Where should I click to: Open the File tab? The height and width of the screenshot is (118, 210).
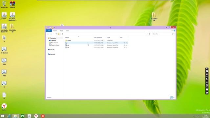click(49, 30)
